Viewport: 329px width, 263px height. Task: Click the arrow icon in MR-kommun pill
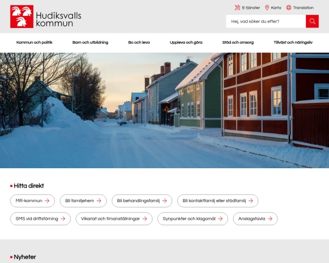tap(47, 201)
